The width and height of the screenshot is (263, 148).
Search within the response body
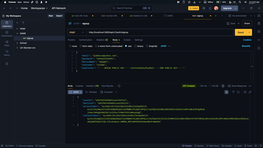tap(238, 92)
